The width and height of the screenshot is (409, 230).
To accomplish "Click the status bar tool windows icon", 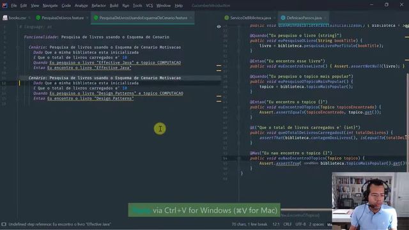I will point(4,224).
